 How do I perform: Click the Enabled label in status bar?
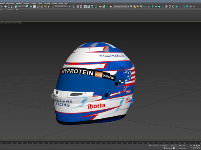coord(168,148)
